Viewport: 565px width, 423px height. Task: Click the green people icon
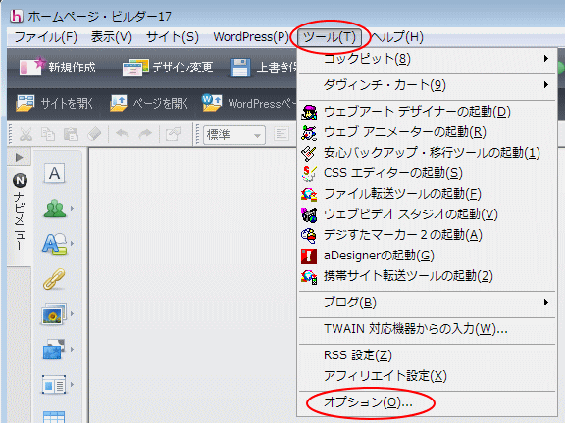54,209
